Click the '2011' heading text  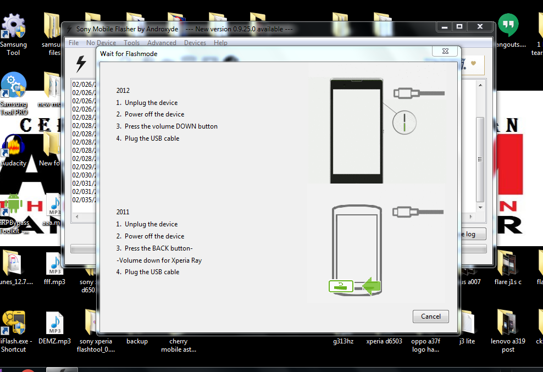[123, 212]
